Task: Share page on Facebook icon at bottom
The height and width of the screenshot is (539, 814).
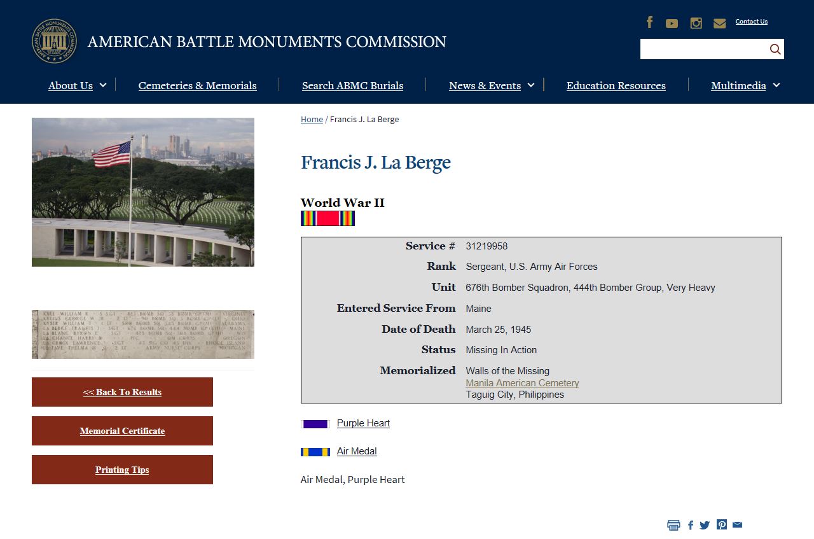Action: [691, 525]
